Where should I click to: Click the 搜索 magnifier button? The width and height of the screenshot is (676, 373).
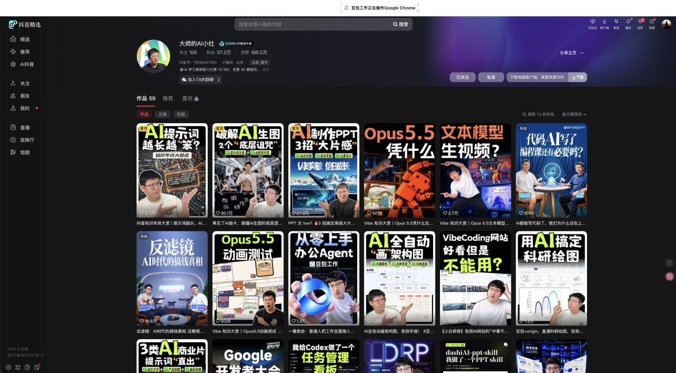click(x=401, y=24)
